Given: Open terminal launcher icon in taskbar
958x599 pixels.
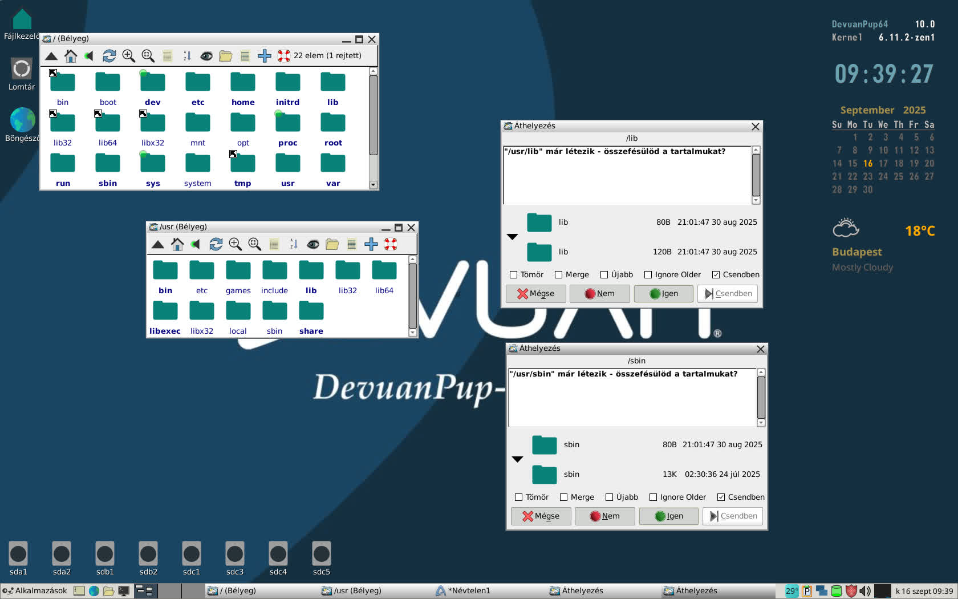Looking at the screenshot, I should (x=123, y=591).
